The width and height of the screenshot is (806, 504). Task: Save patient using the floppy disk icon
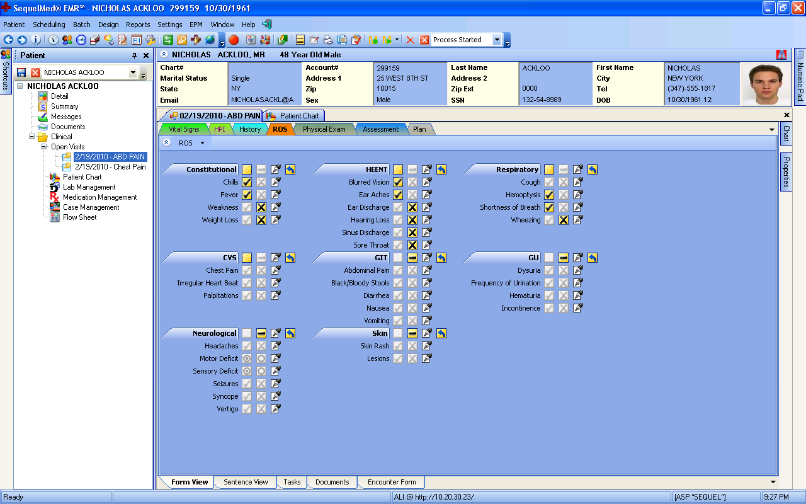pyautogui.click(x=21, y=72)
